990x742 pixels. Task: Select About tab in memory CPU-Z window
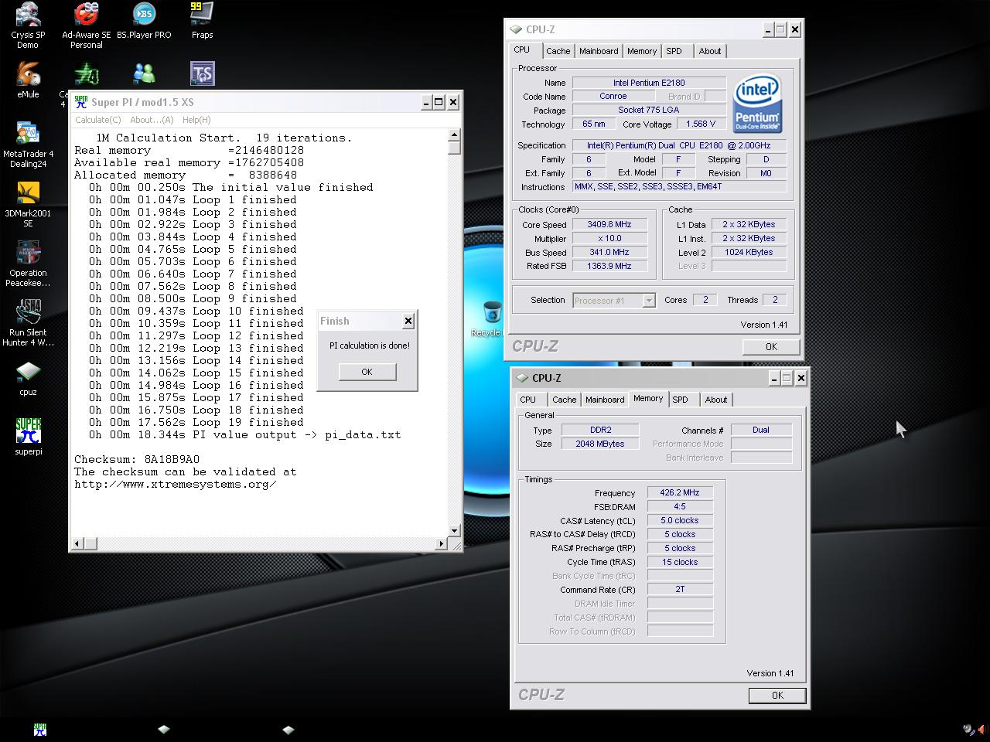pyautogui.click(x=716, y=400)
